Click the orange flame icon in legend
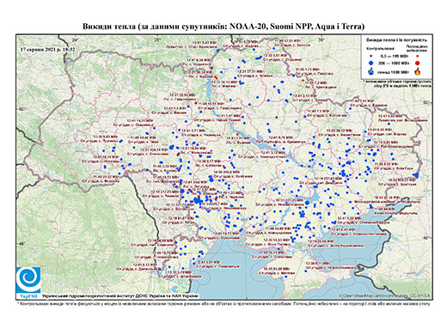 point(418,71)
